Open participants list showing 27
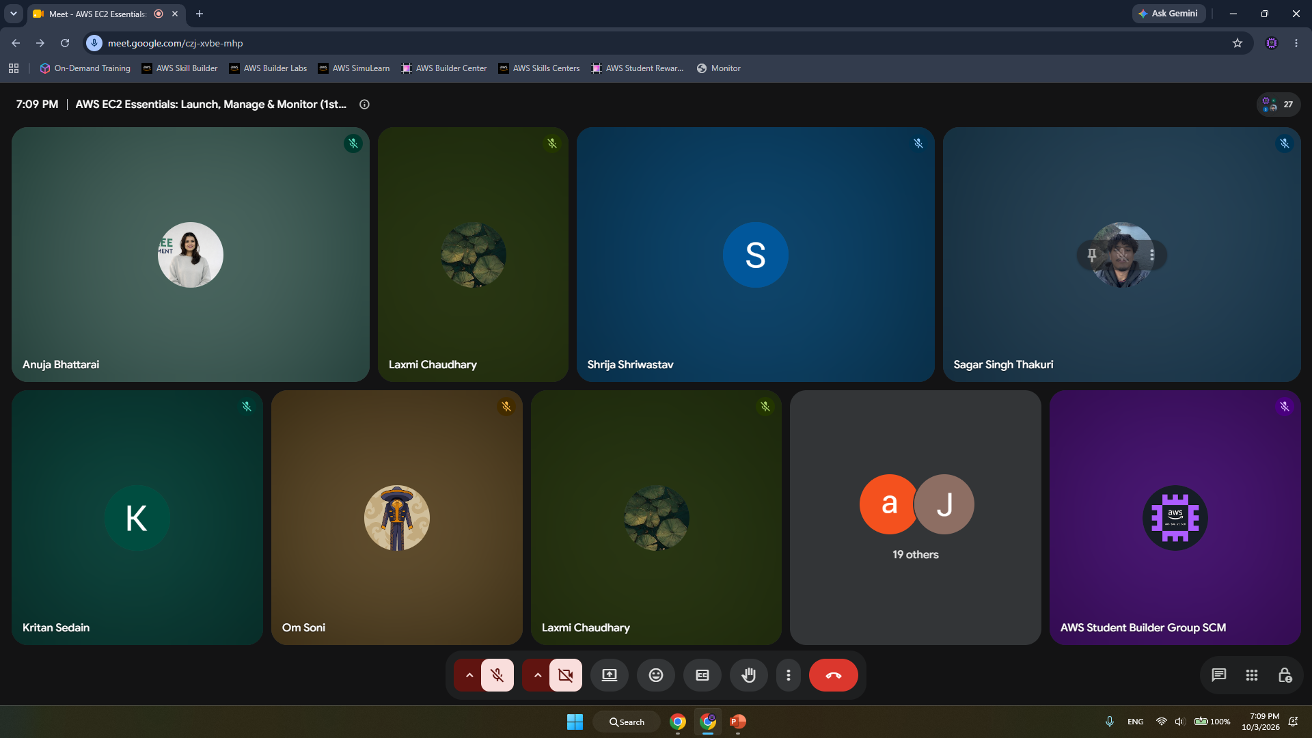 (x=1278, y=105)
